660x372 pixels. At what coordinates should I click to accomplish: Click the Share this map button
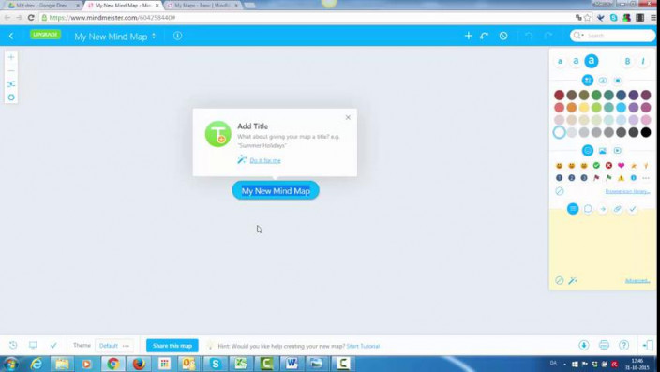[172, 346]
